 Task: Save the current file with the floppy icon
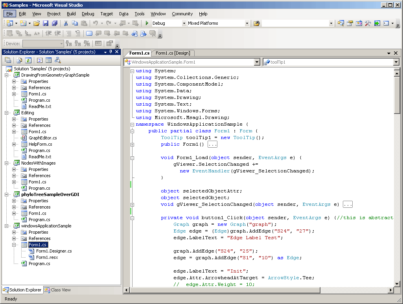point(46,23)
